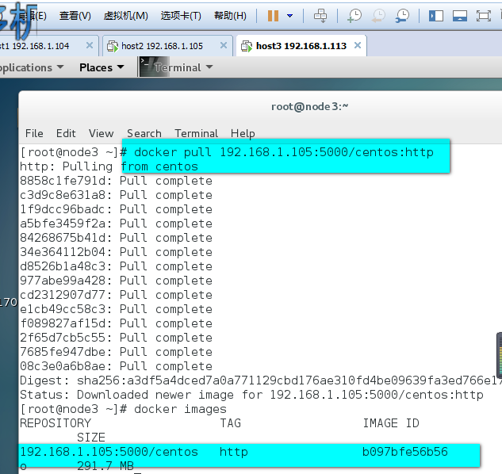
Task: Open the terminal Help menu
Action: point(243,133)
